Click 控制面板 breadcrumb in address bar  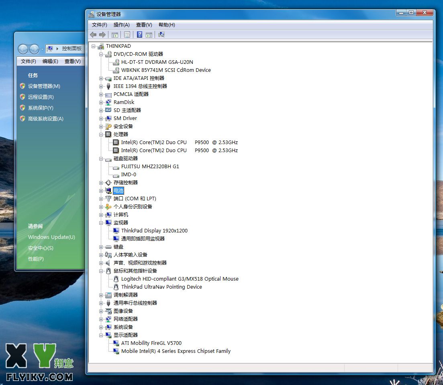72,49
